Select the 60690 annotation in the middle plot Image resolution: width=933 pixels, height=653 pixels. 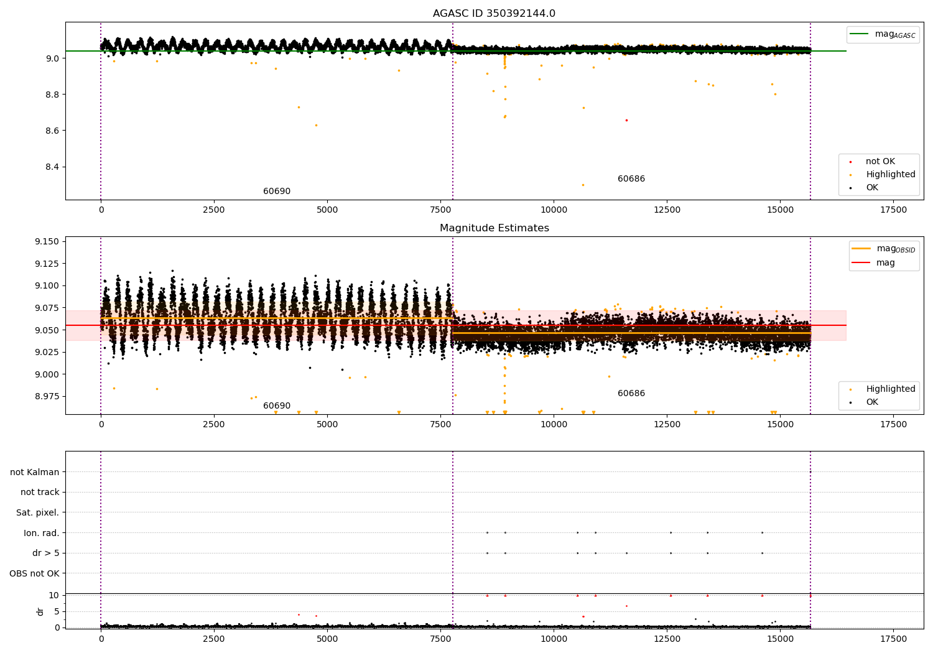coord(277,406)
